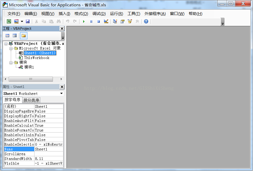Switch to 按字母序 tab
Screen dimensions: 253x171
coord(12,100)
